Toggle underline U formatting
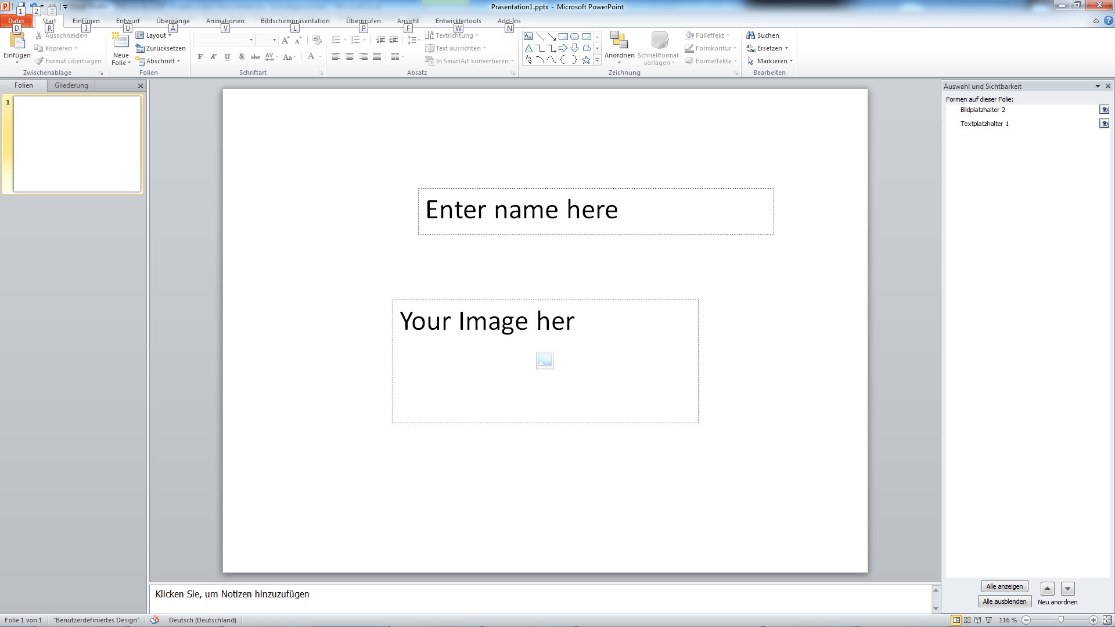Viewport: 1115px width, 627px height. point(227,57)
